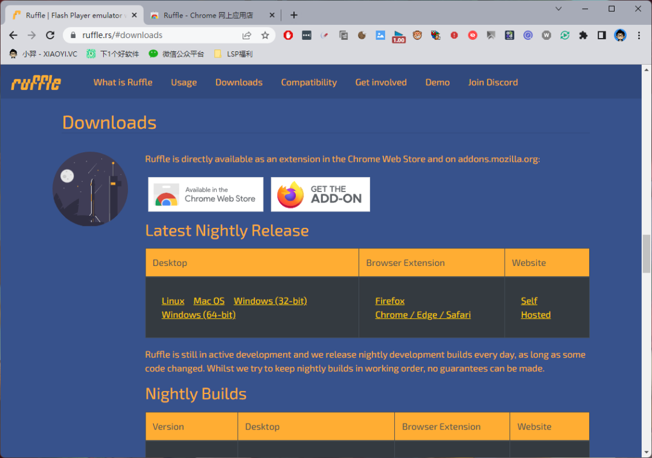This screenshot has height=458, width=652.
Task: Open the 下1个好软件 bookmark
Action: (x=113, y=54)
